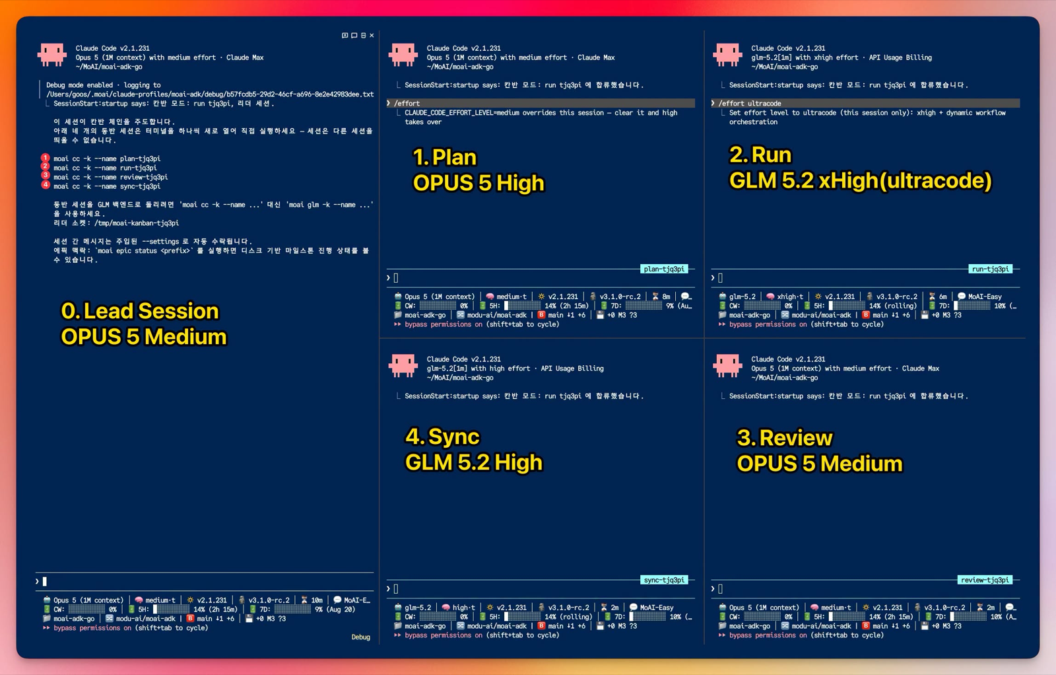This screenshot has width=1056, height=675.
Task: Click the pink Claude mascot in the lead session
Action: (x=52, y=54)
